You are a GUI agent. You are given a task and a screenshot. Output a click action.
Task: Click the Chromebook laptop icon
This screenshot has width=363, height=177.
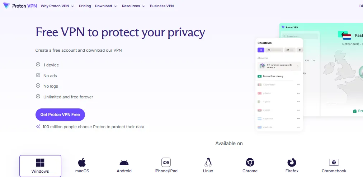pyautogui.click(x=334, y=162)
